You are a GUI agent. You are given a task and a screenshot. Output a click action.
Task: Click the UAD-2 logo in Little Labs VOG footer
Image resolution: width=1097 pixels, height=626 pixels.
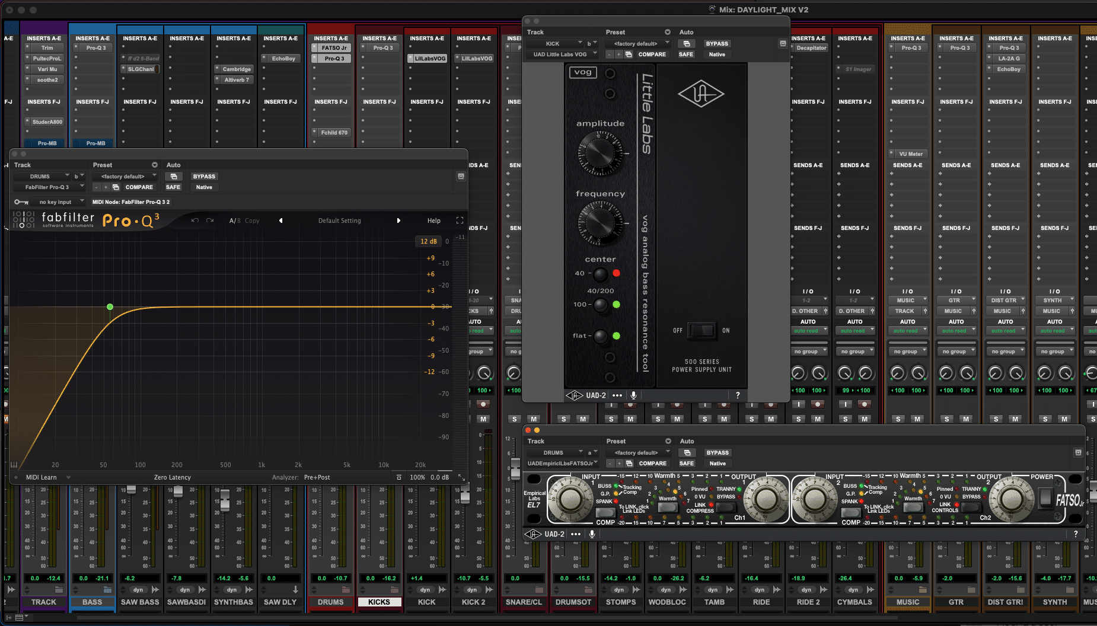(574, 395)
